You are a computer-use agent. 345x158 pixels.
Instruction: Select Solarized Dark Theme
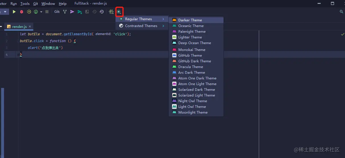pyautogui.click(x=196, y=90)
